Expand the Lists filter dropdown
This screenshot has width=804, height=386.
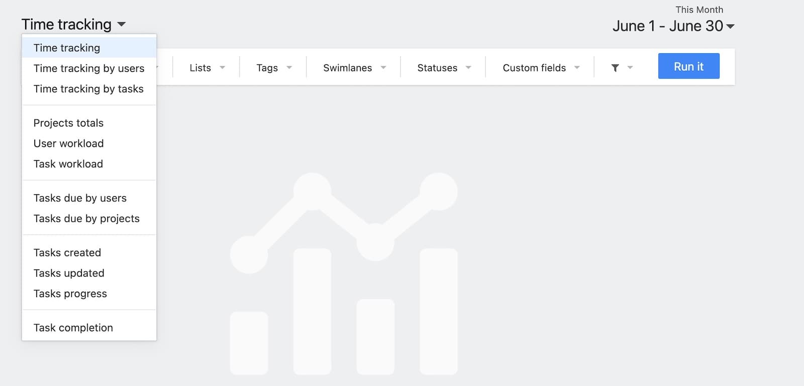coord(207,68)
